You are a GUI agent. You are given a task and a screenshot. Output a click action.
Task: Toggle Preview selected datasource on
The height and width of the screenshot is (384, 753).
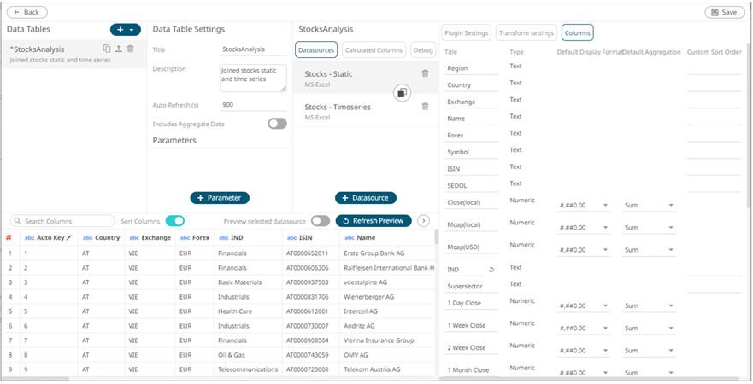point(321,221)
